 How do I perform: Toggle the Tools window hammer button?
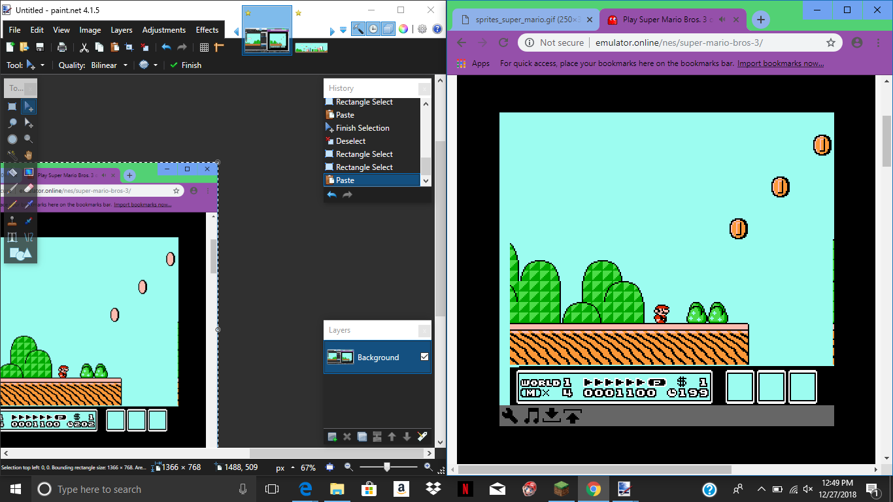point(358,29)
